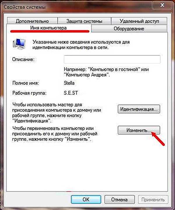Close the Свойства системы dialog

point(162,5)
